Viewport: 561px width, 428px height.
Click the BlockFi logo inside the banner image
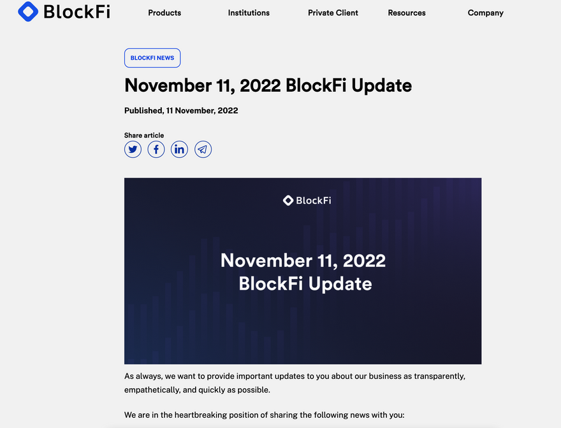[307, 201]
